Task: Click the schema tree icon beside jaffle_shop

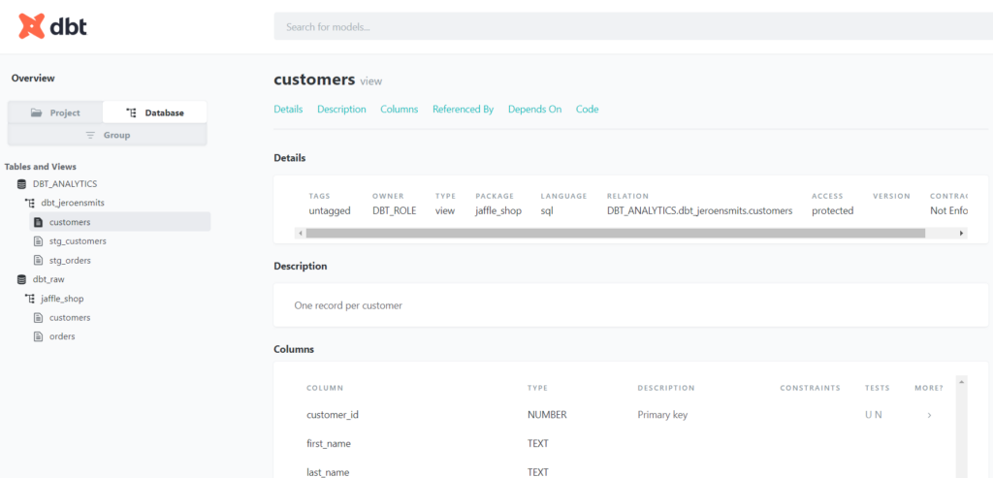Action: coord(30,299)
